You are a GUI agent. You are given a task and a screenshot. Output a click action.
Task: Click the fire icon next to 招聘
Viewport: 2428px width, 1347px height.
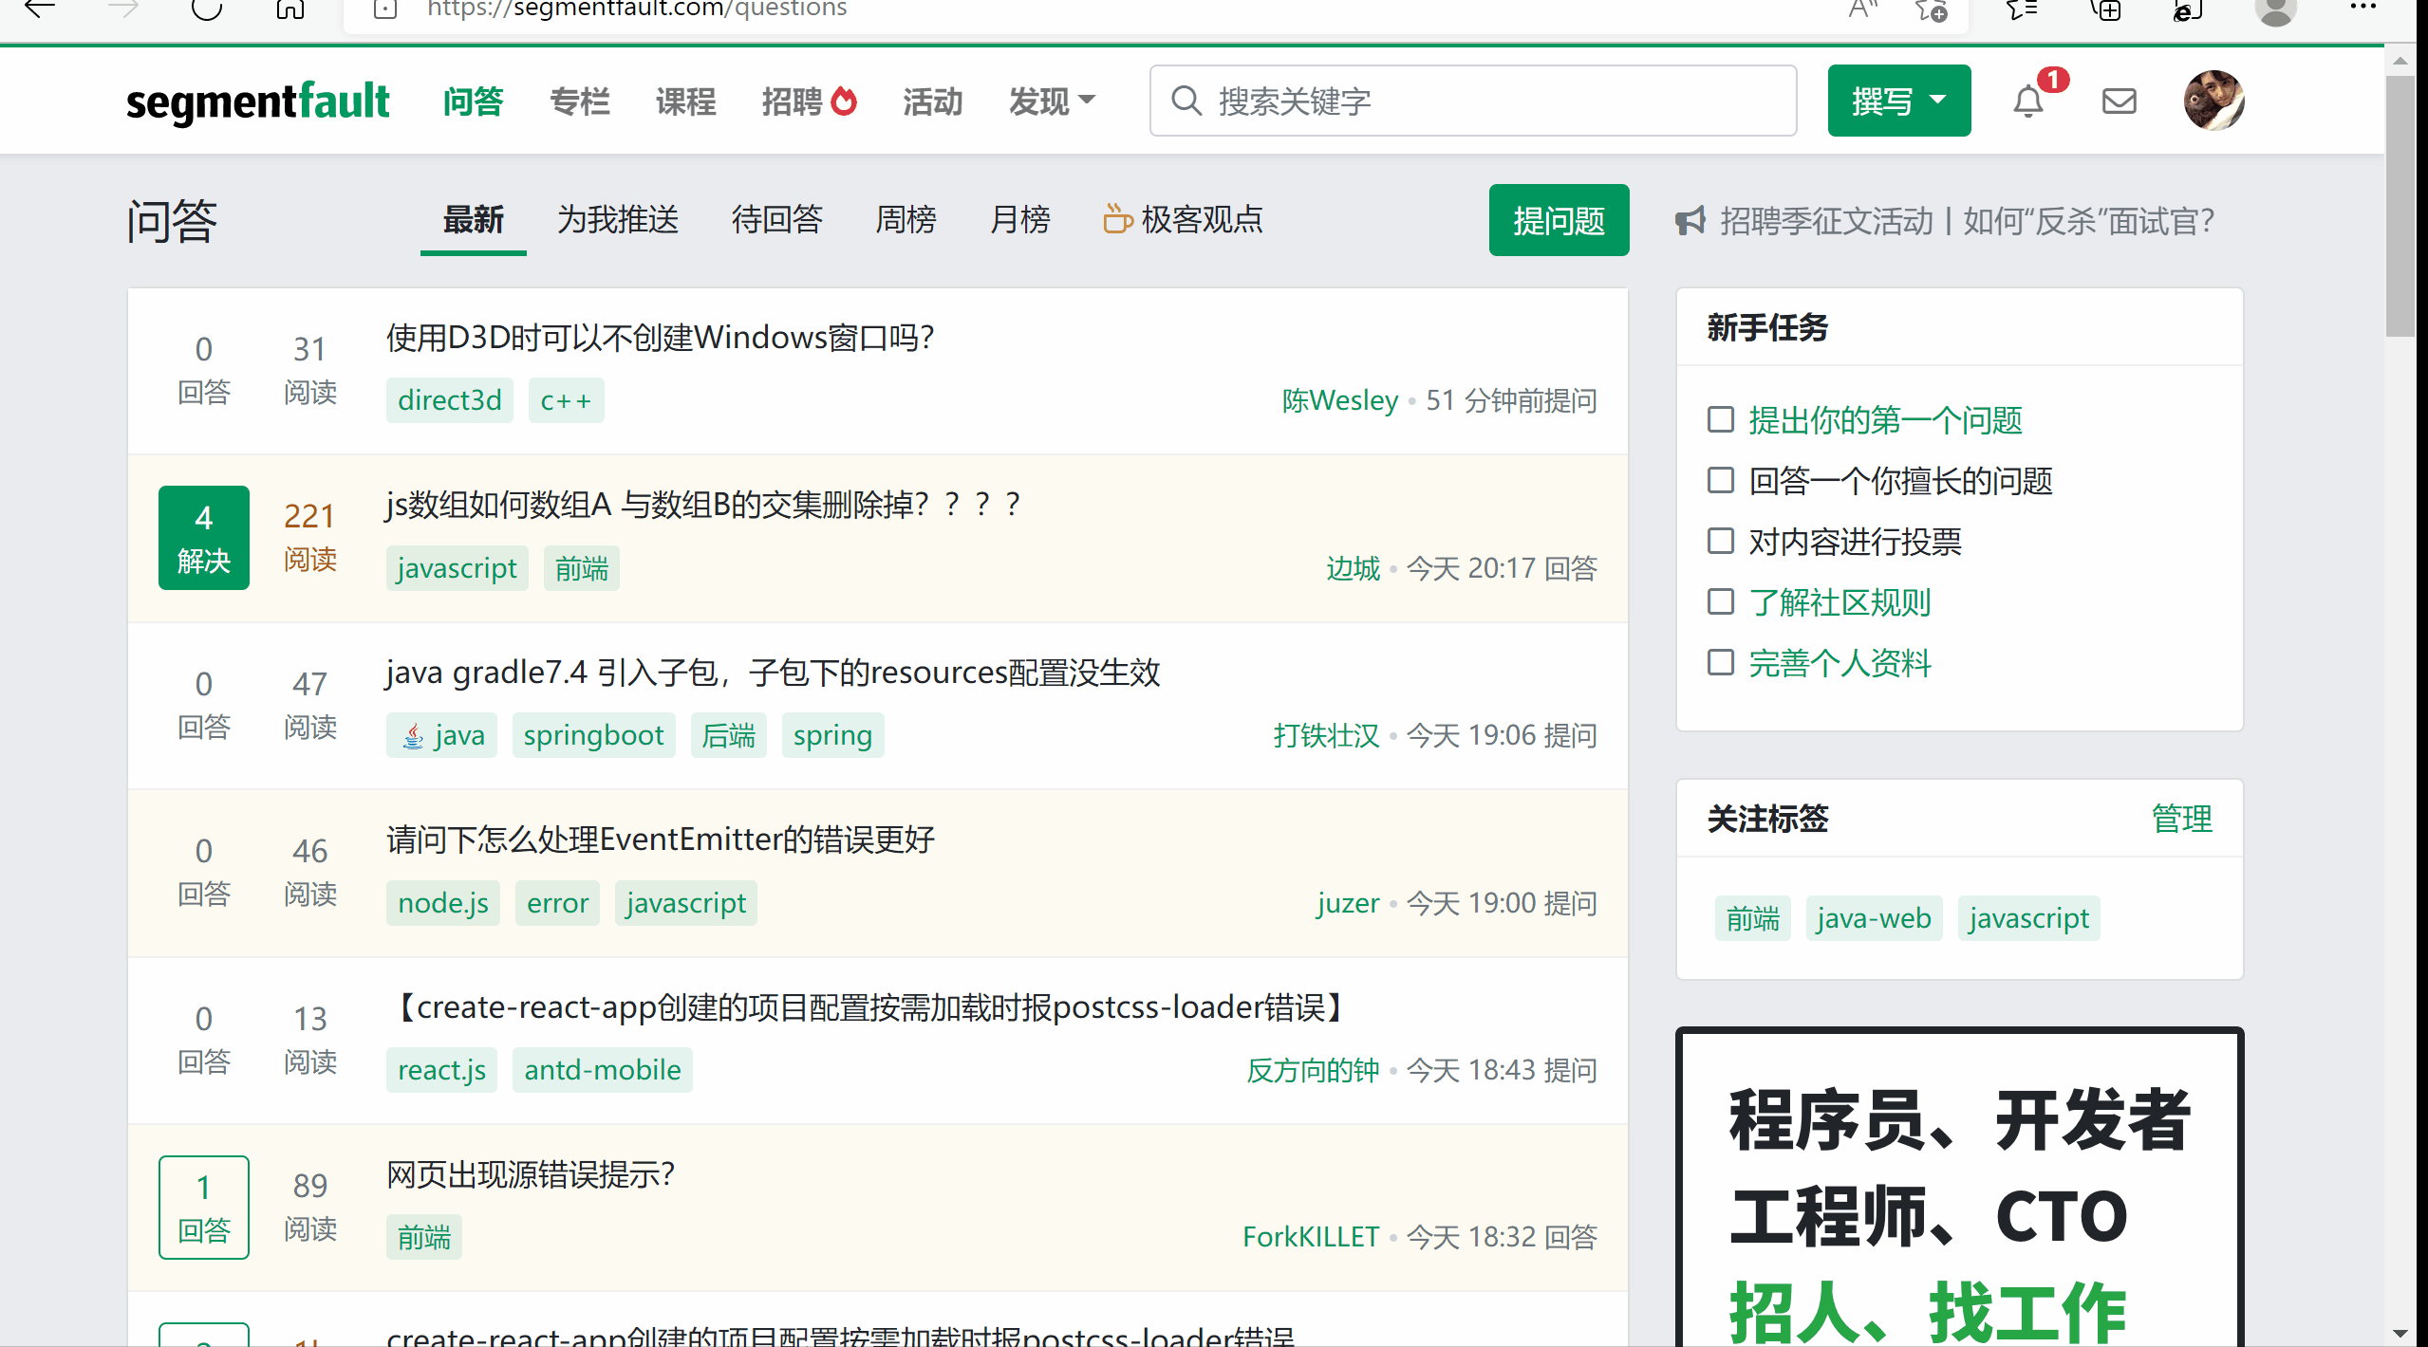[x=844, y=101]
